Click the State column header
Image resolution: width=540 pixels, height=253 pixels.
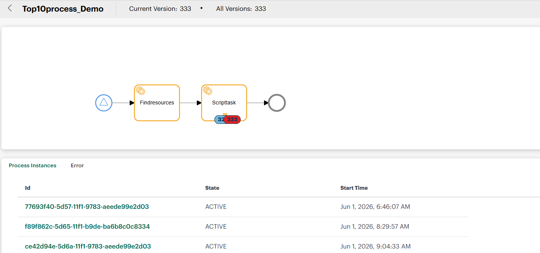point(212,188)
